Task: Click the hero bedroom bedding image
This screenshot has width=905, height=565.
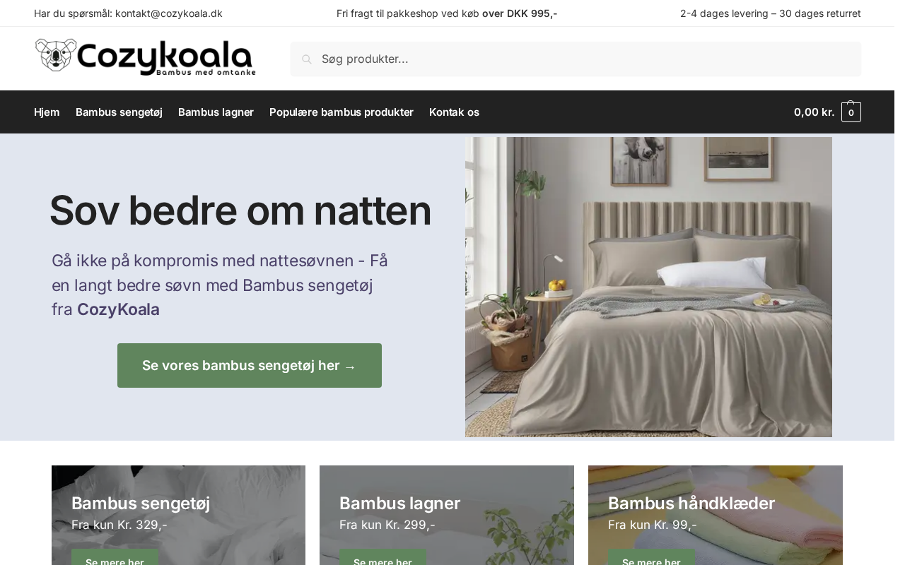Action: pyautogui.click(x=648, y=287)
